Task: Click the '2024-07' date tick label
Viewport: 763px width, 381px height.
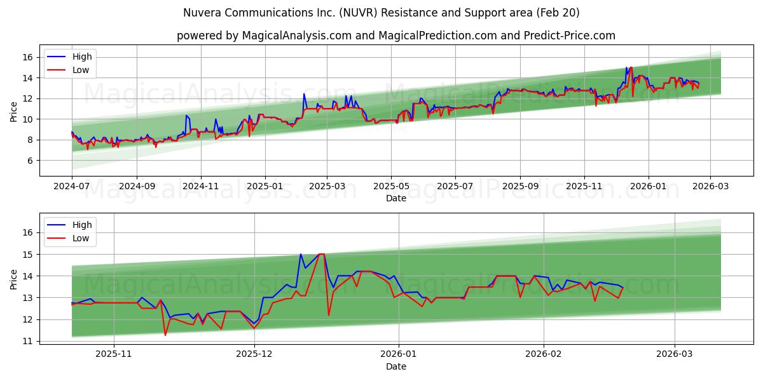Action: click(x=72, y=186)
